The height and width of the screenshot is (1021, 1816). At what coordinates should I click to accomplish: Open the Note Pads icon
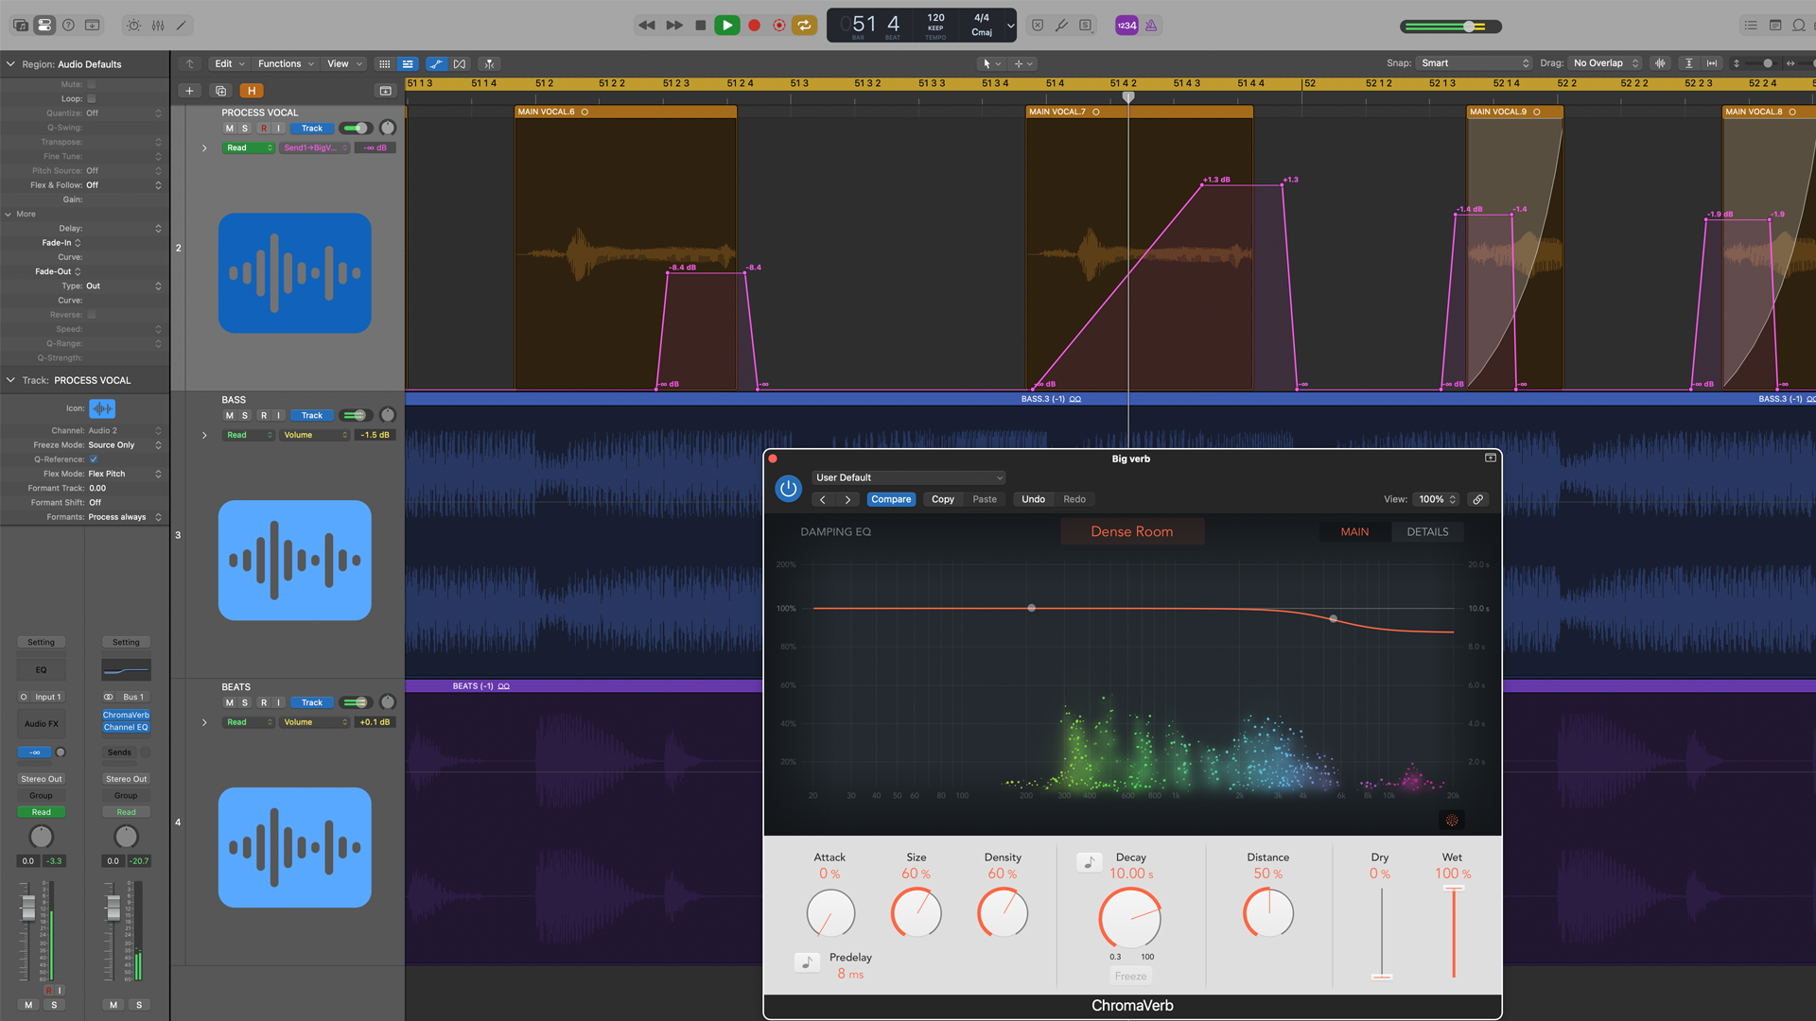(x=1775, y=26)
